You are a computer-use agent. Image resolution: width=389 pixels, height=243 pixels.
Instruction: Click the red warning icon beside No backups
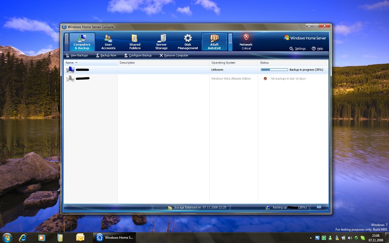pos(265,79)
